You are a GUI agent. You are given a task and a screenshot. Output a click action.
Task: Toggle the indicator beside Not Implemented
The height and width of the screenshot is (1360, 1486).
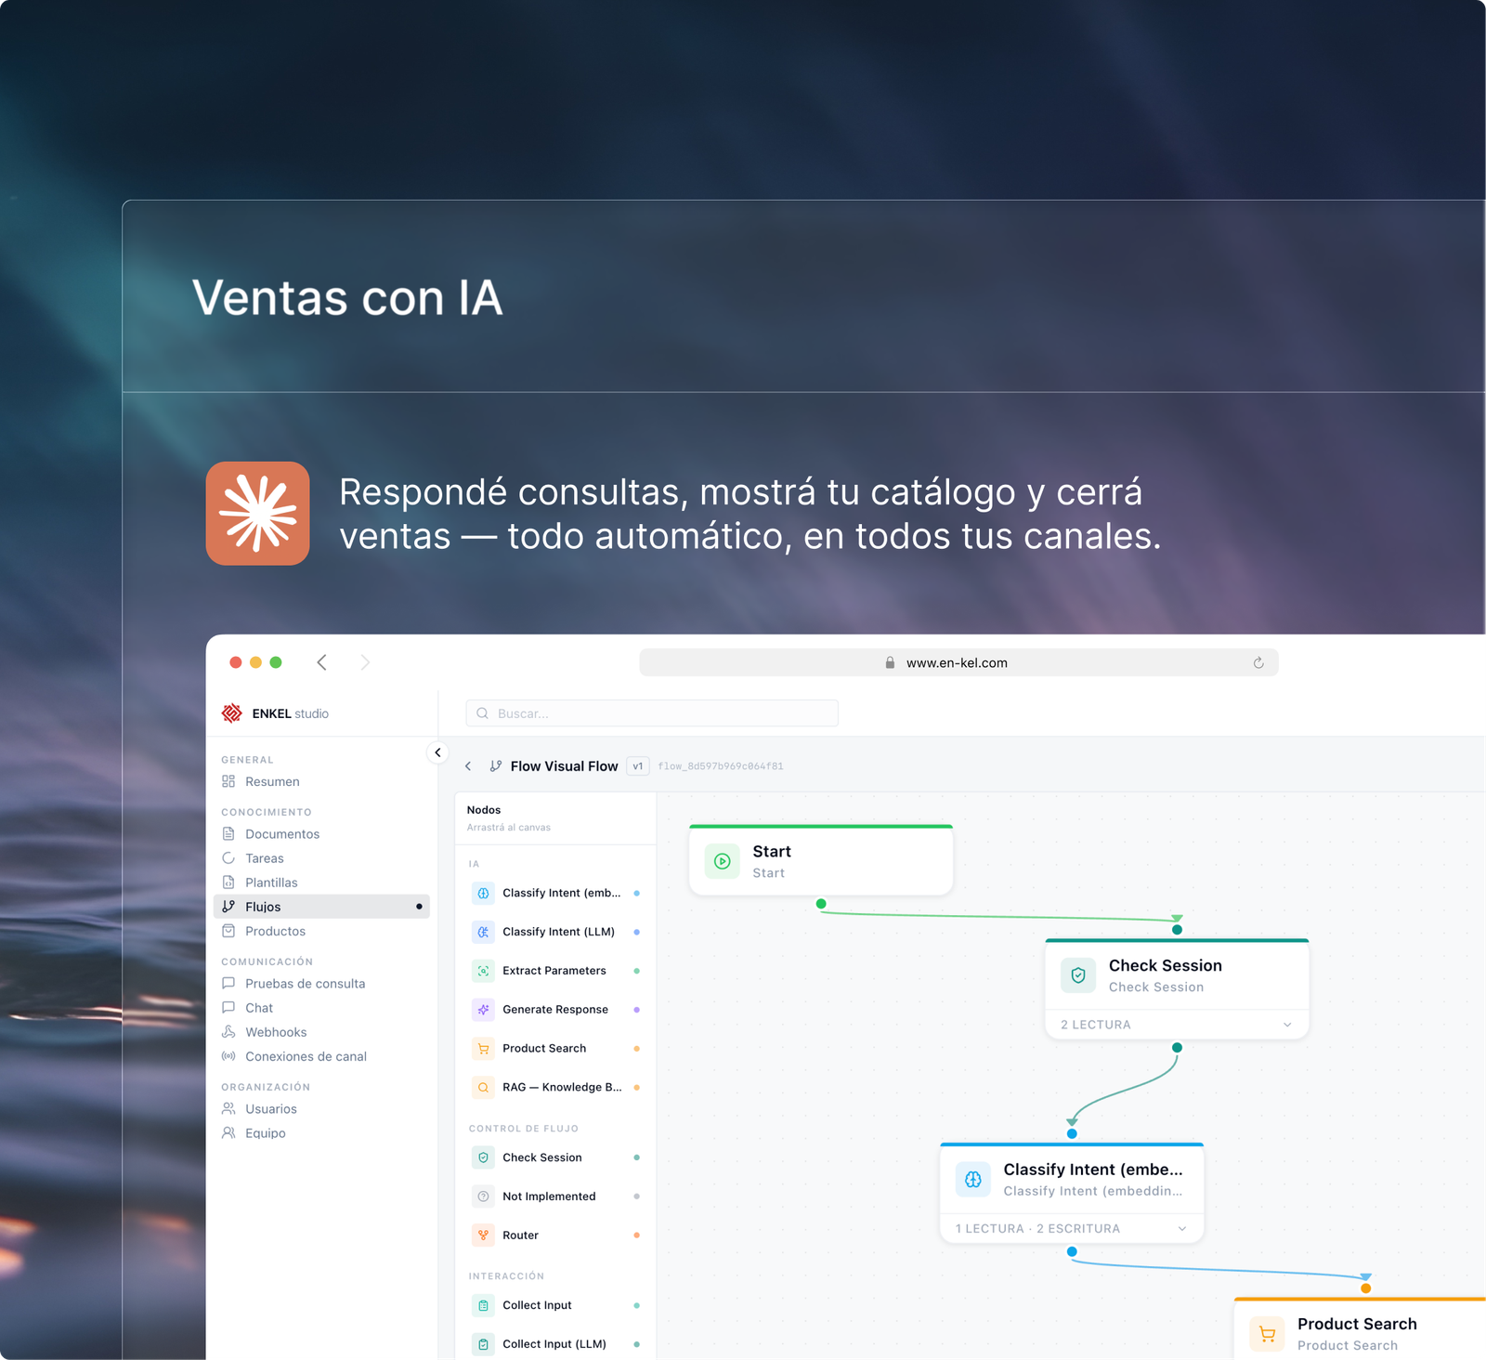pyautogui.click(x=636, y=1196)
